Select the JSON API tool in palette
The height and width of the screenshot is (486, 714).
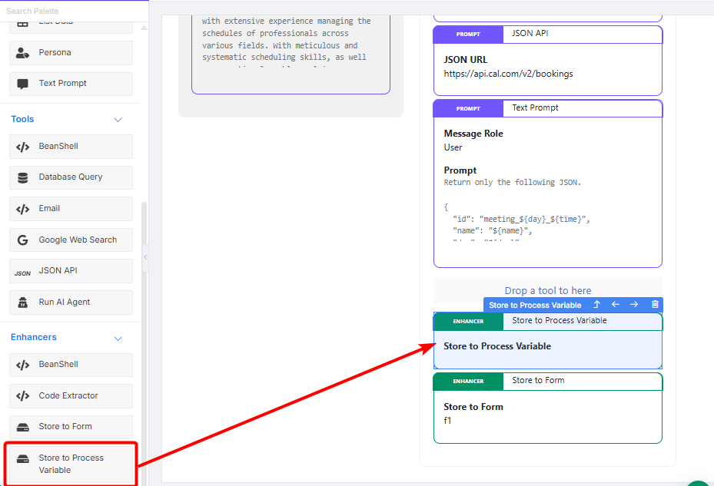tap(71, 271)
